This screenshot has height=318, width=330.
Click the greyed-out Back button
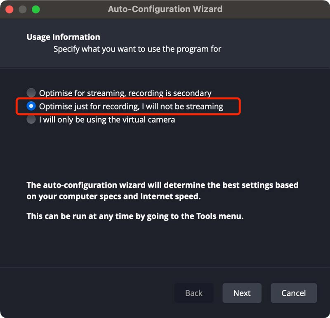193,293
